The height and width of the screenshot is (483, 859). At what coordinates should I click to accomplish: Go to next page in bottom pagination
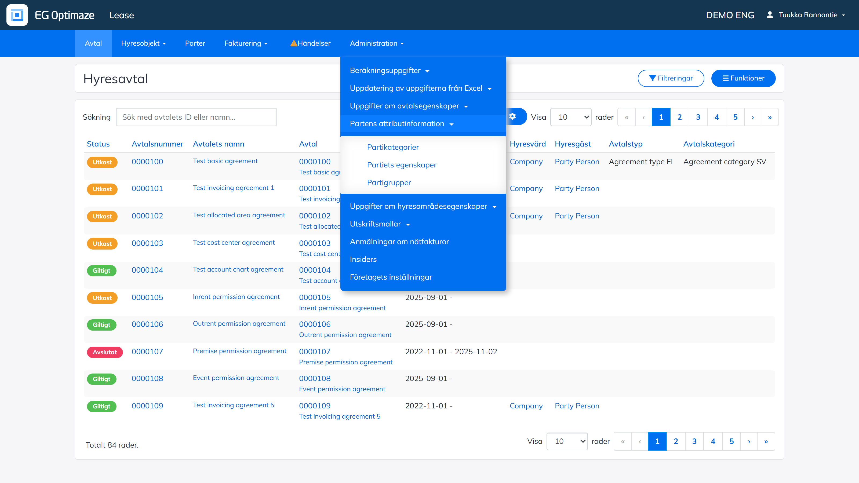click(x=749, y=441)
